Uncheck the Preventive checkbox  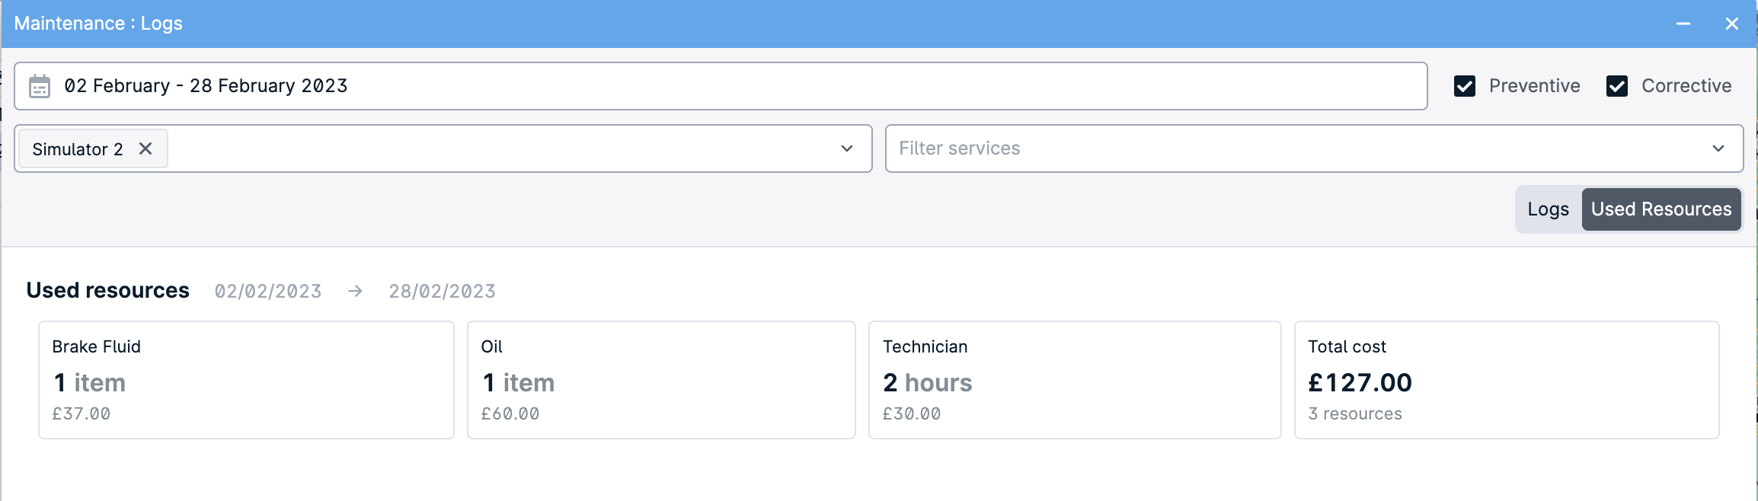pos(1465,86)
